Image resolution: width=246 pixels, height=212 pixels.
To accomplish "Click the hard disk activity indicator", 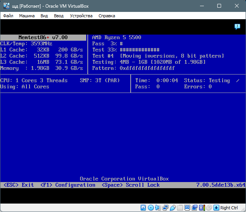I will [x=143, y=208].
